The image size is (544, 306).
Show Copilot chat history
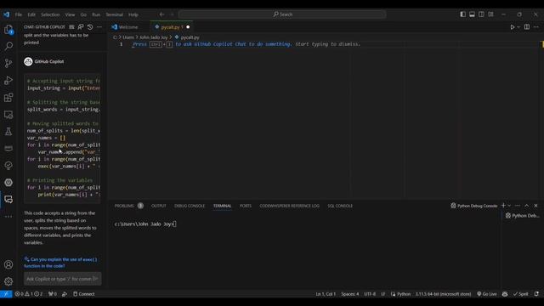click(x=90, y=27)
